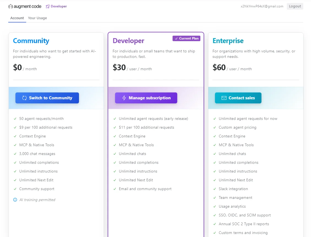The image size is (311, 237).
Task: Click the Current Plan badge
Action: pos(186,38)
